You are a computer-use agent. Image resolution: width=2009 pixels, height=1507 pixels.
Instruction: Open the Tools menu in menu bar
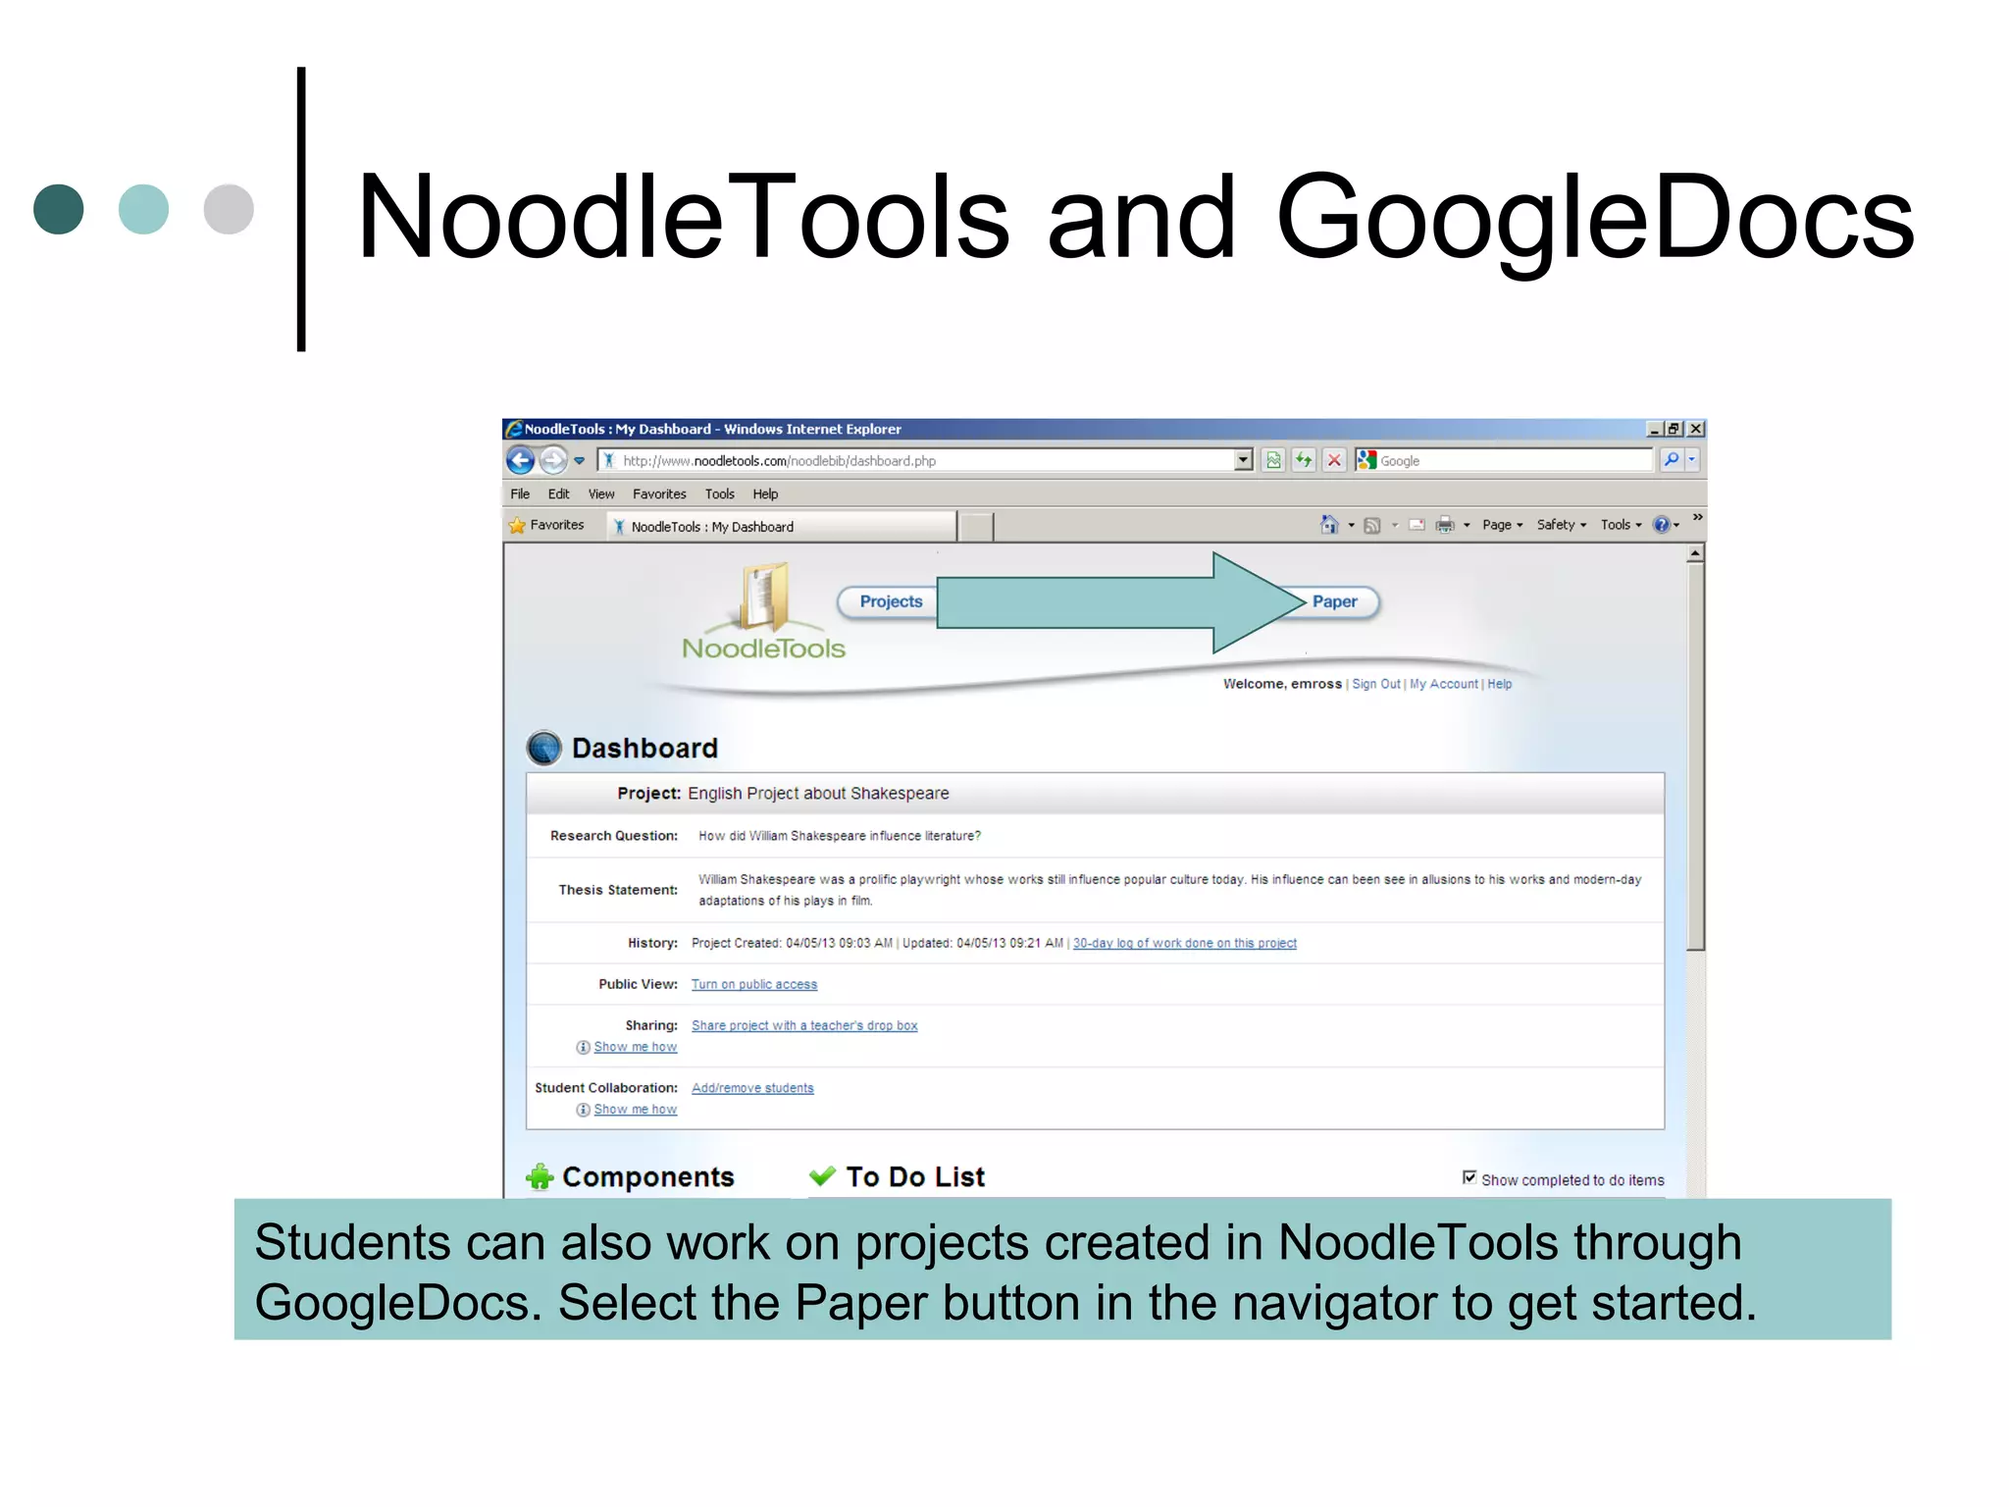pyautogui.click(x=719, y=494)
